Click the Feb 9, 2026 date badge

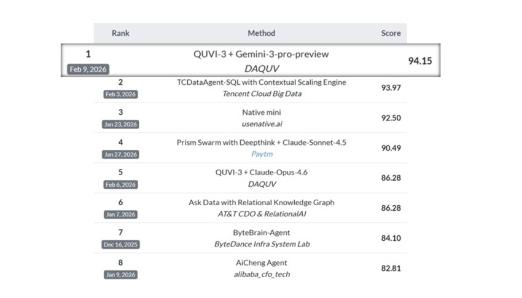point(88,69)
